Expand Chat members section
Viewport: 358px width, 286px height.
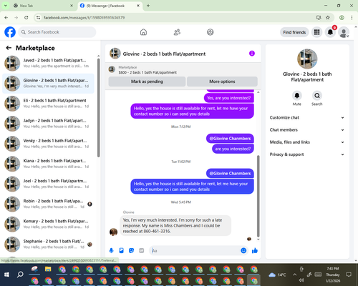point(307,130)
